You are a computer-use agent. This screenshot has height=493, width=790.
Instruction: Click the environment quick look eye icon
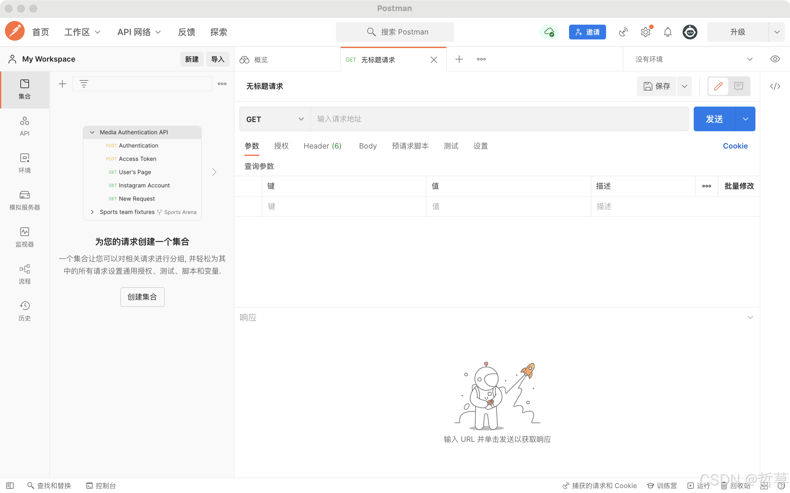(775, 59)
